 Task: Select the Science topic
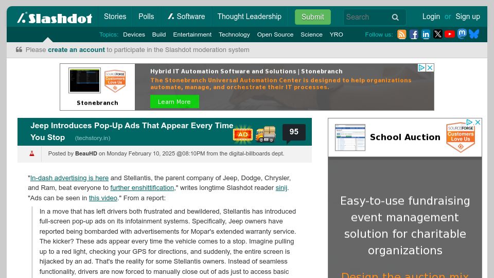(x=311, y=34)
